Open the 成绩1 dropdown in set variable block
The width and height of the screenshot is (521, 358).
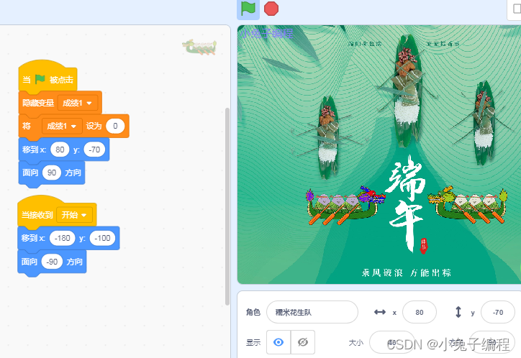pos(62,126)
